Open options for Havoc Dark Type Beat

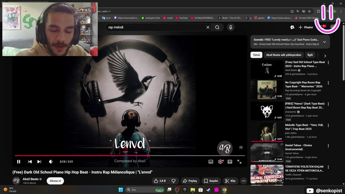pos(328,104)
